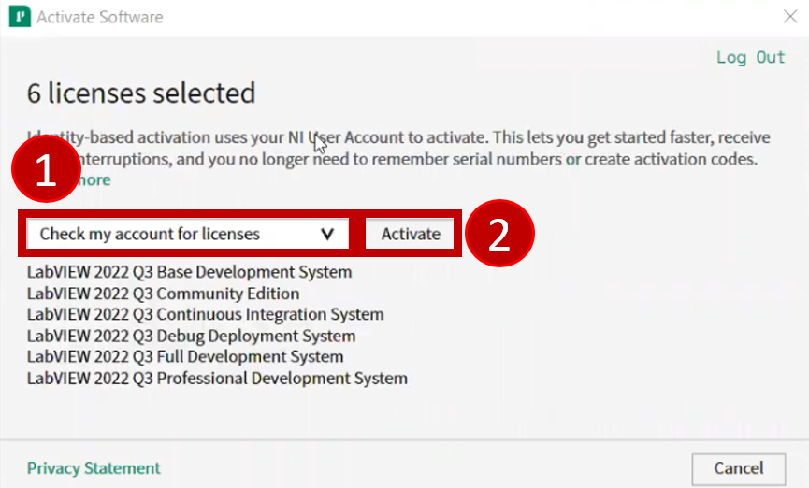Click the NI app icon in title bar
This screenshot has height=488, width=809.
pos(20,17)
